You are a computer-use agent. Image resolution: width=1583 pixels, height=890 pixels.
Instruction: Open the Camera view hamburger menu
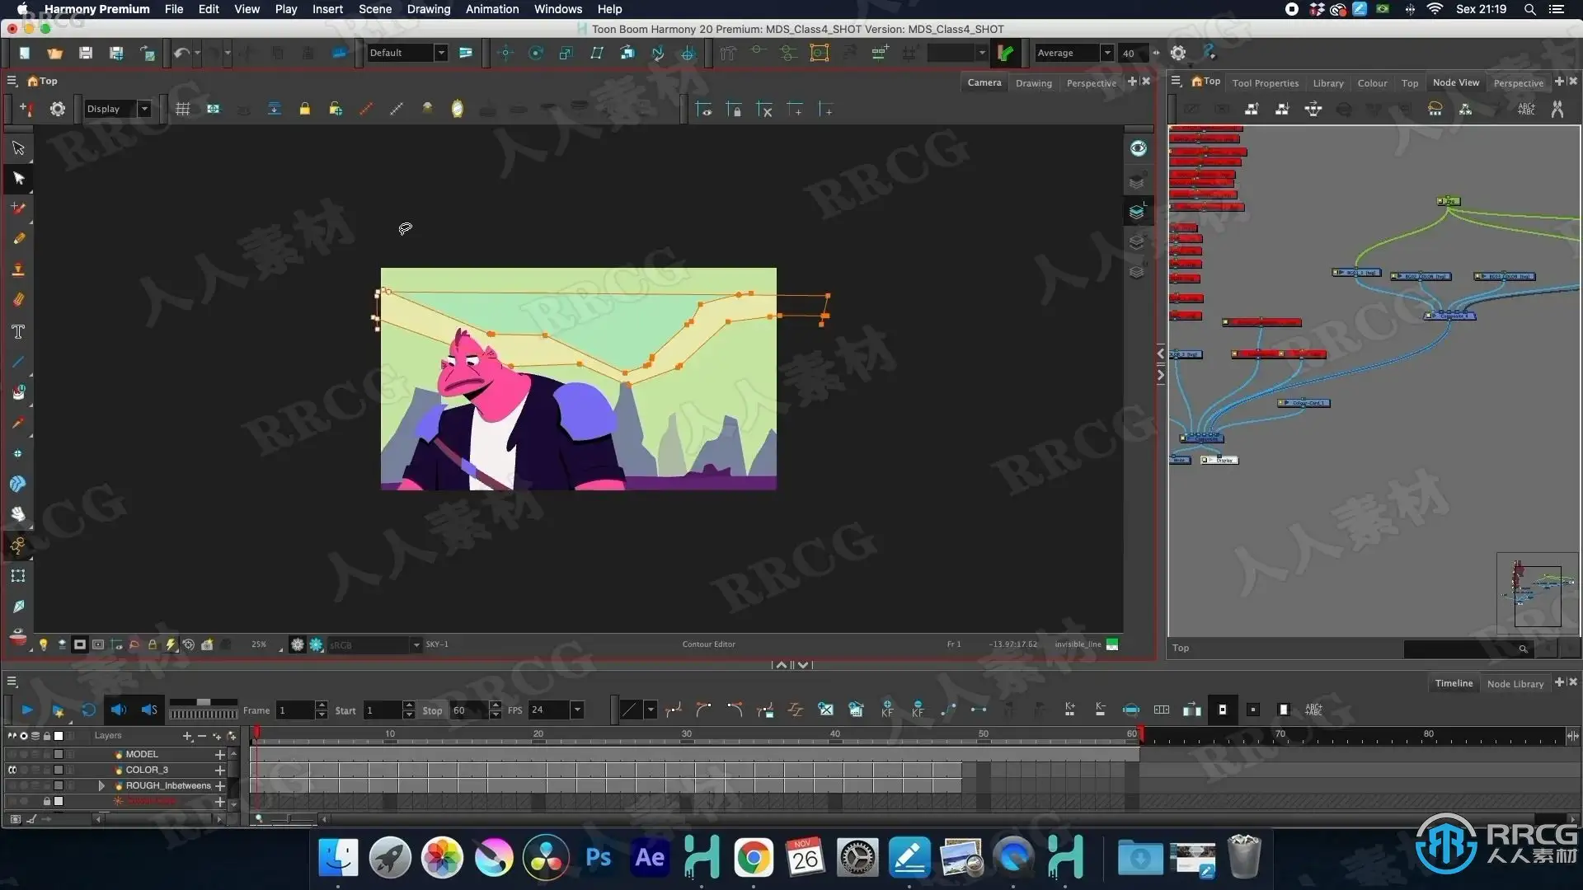(12, 81)
